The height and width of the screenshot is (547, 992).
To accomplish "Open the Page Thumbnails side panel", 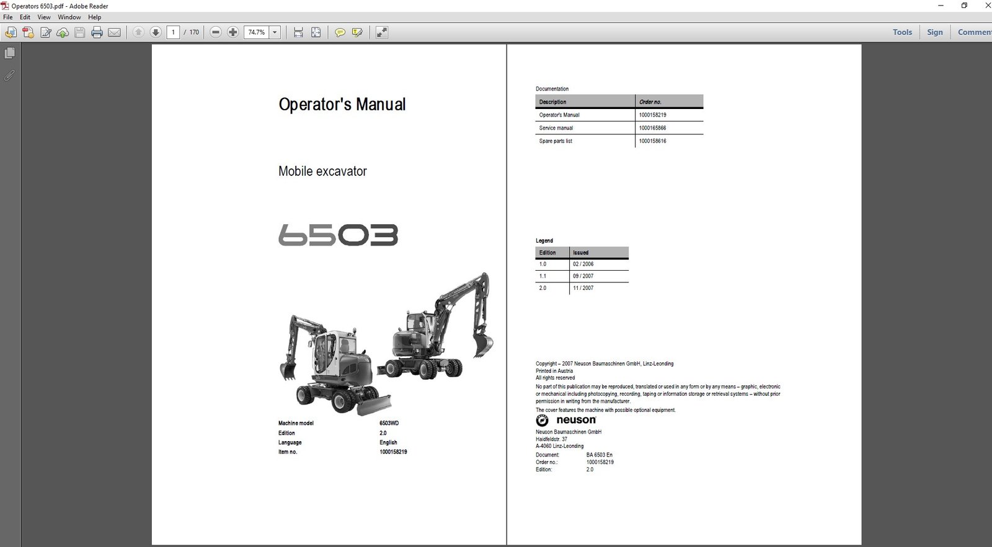I will pos(9,54).
